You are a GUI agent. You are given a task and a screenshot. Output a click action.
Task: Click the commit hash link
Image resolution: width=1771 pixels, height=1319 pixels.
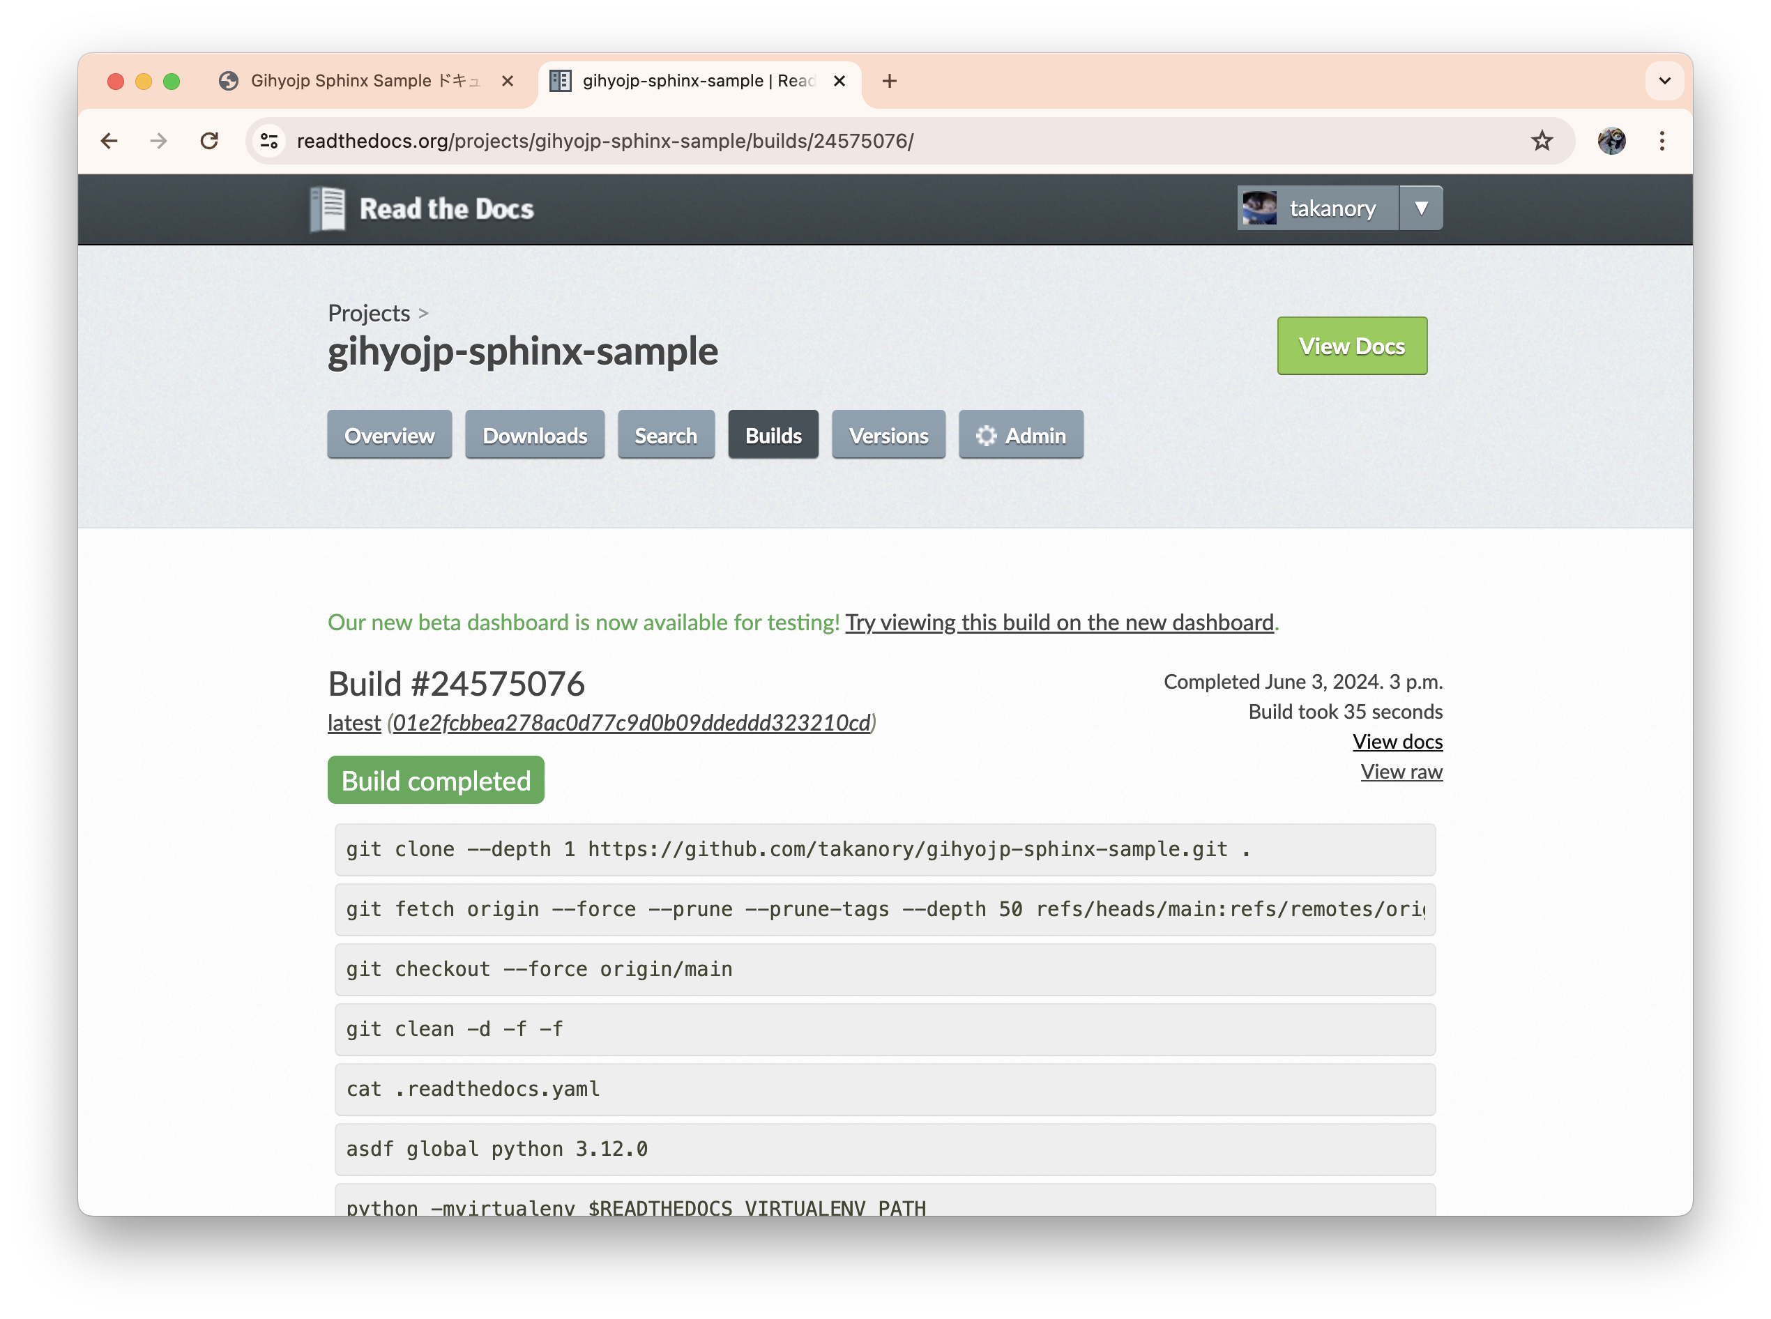(x=631, y=722)
